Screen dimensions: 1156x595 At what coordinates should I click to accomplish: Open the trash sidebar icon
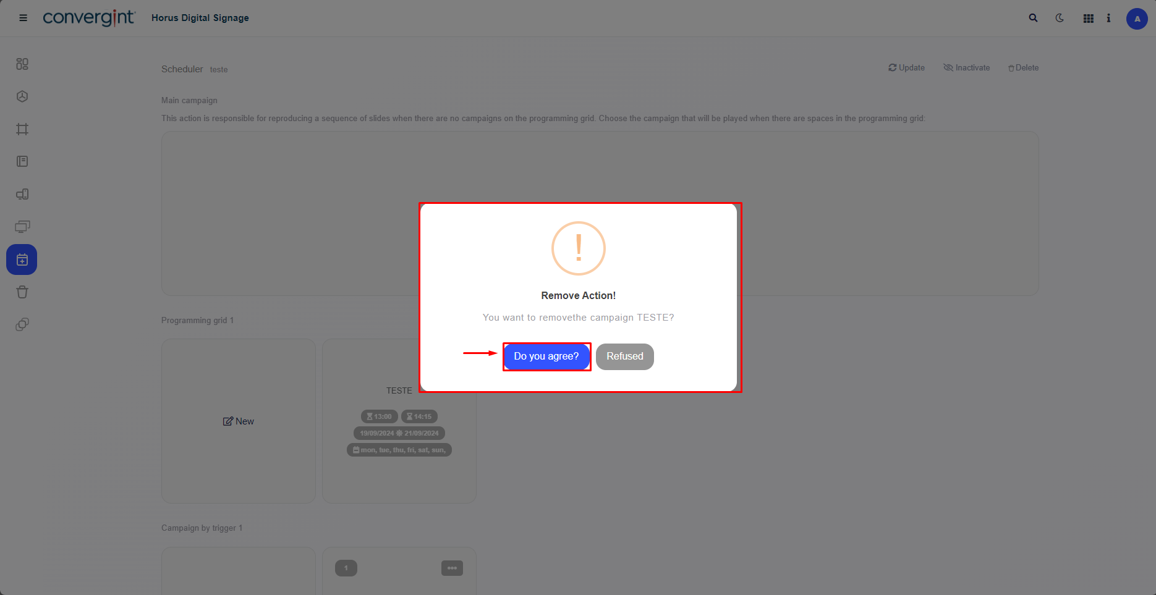tap(22, 292)
